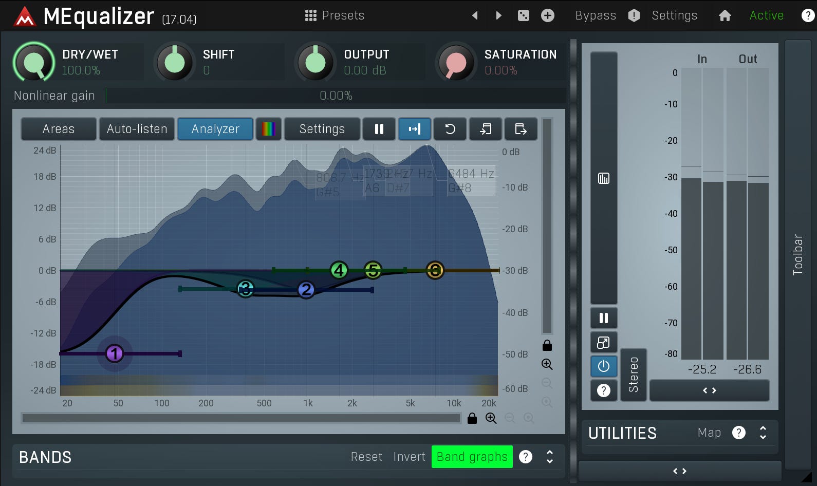817x486 pixels.
Task: Click the horizontal graph scrollbar
Action: [x=242, y=418]
